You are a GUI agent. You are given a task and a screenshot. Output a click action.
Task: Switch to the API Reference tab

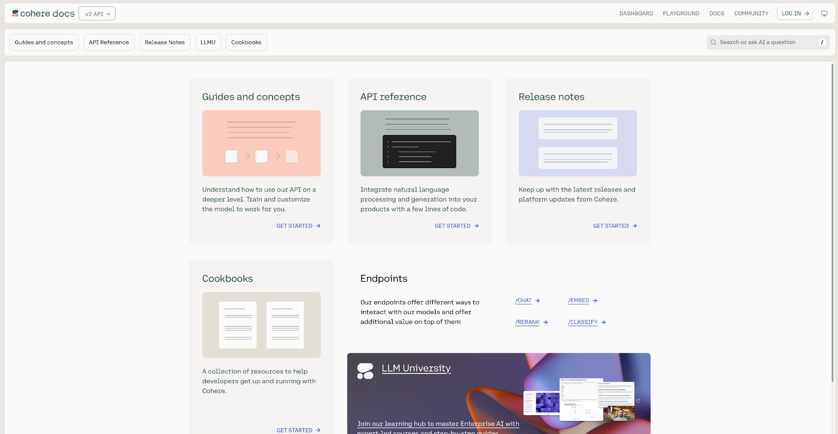pos(109,42)
